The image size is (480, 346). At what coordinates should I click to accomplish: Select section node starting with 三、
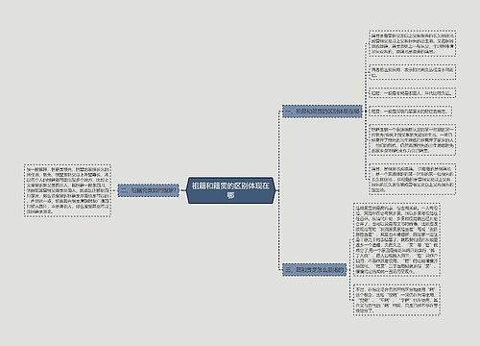314,270
